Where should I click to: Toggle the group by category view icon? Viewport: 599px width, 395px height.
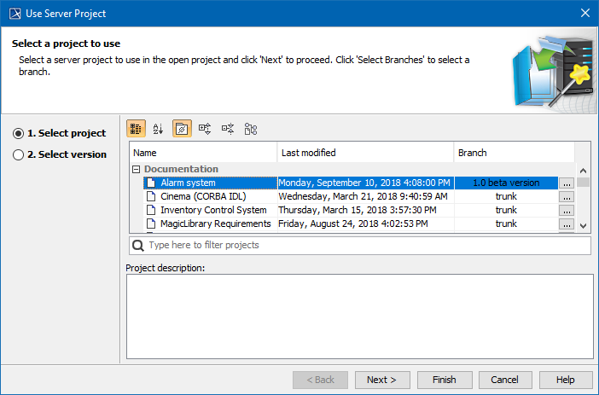[136, 129]
